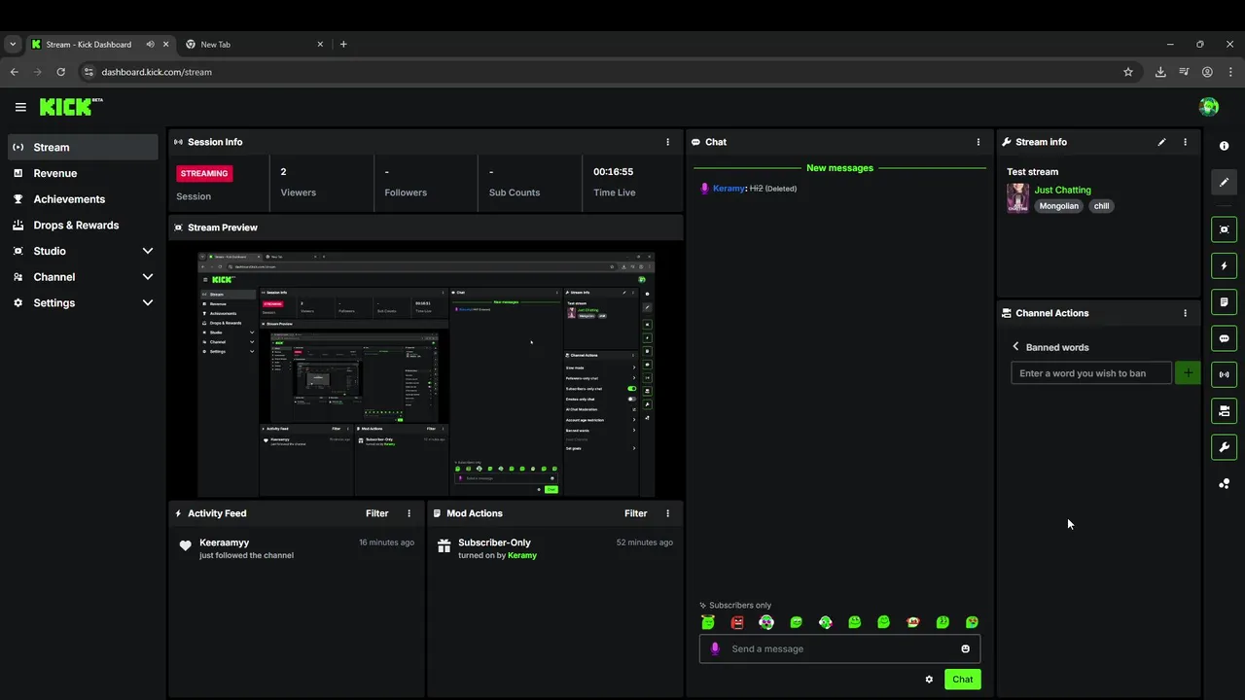
Task: Click the address bar URL
Action: [x=157, y=72]
